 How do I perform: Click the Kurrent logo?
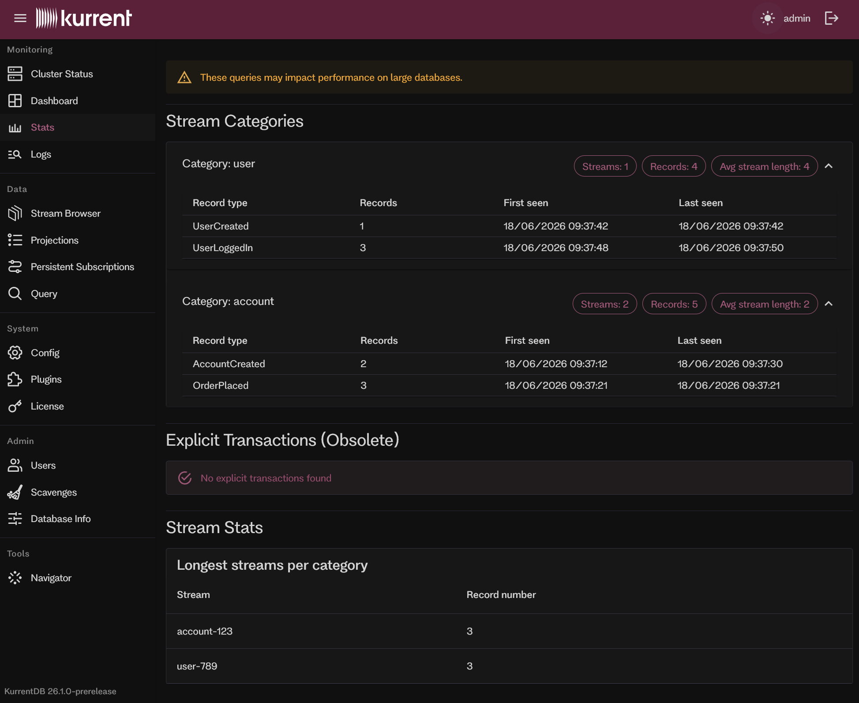pos(84,18)
